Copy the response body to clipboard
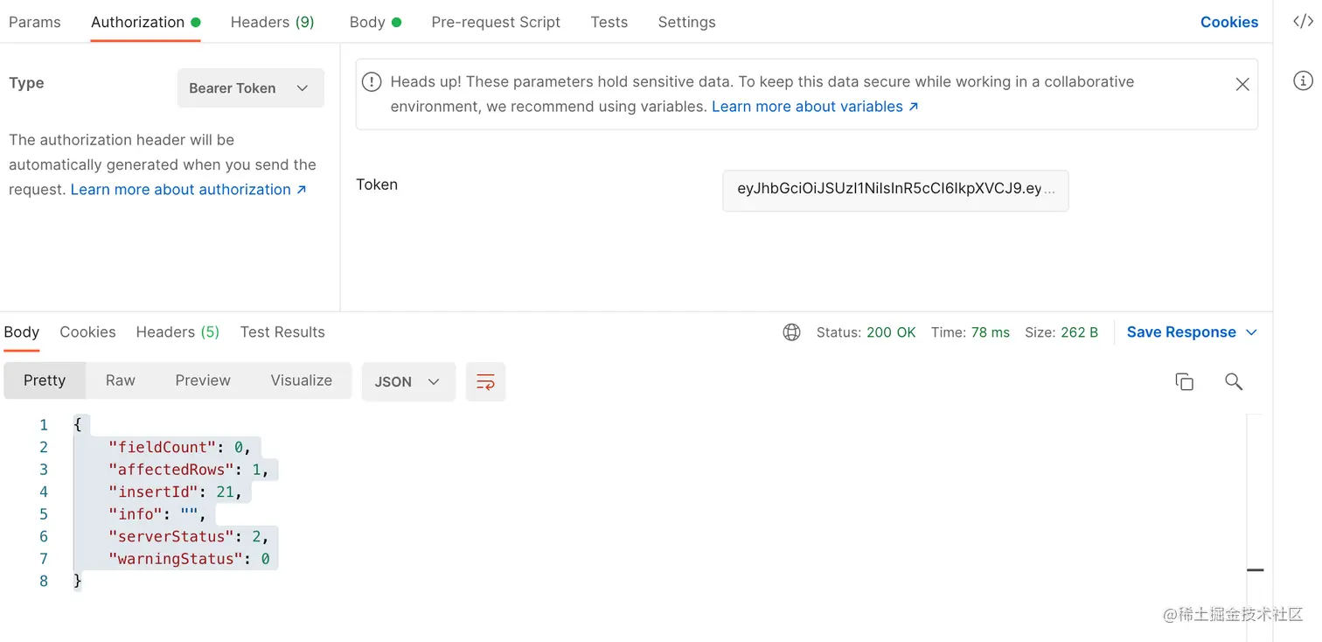Image resolution: width=1322 pixels, height=642 pixels. (1184, 381)
